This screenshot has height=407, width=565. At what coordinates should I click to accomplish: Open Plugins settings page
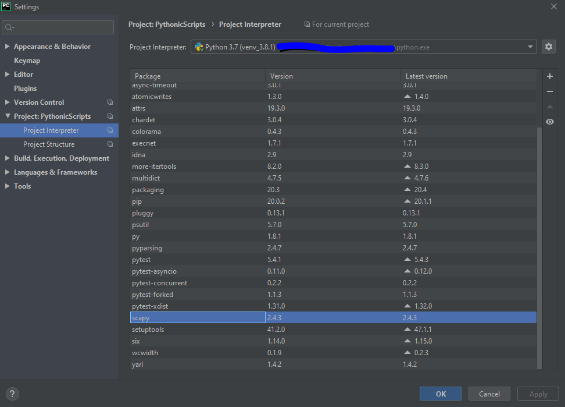[x=25, y=89]
